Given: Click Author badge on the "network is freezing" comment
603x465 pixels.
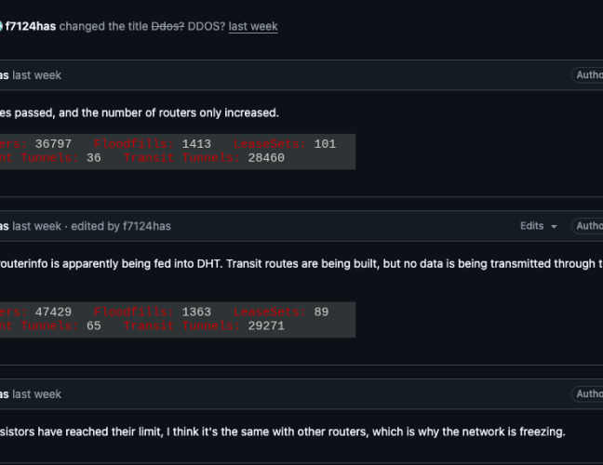Looking at the screenshot, I should click(588, 394).
